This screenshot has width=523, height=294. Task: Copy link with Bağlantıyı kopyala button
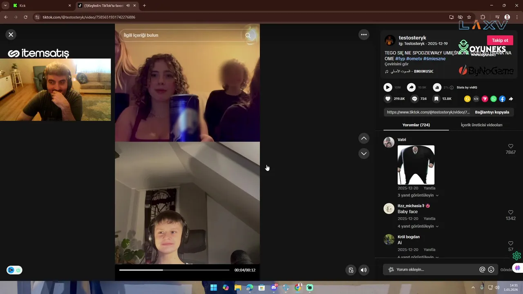492,112
